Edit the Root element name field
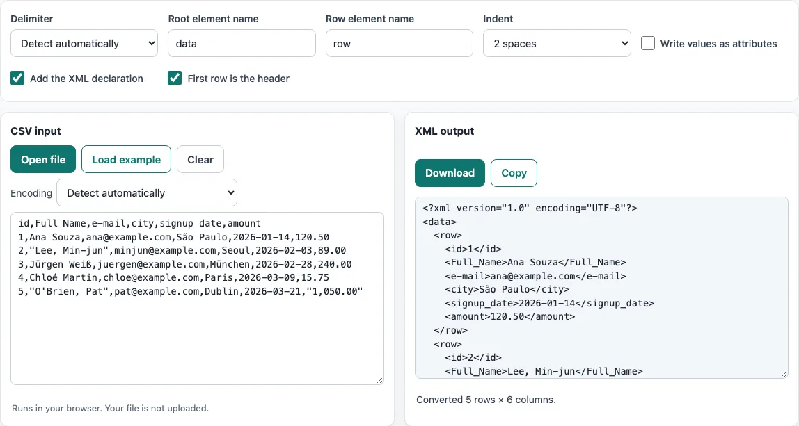 pos(242,43)
